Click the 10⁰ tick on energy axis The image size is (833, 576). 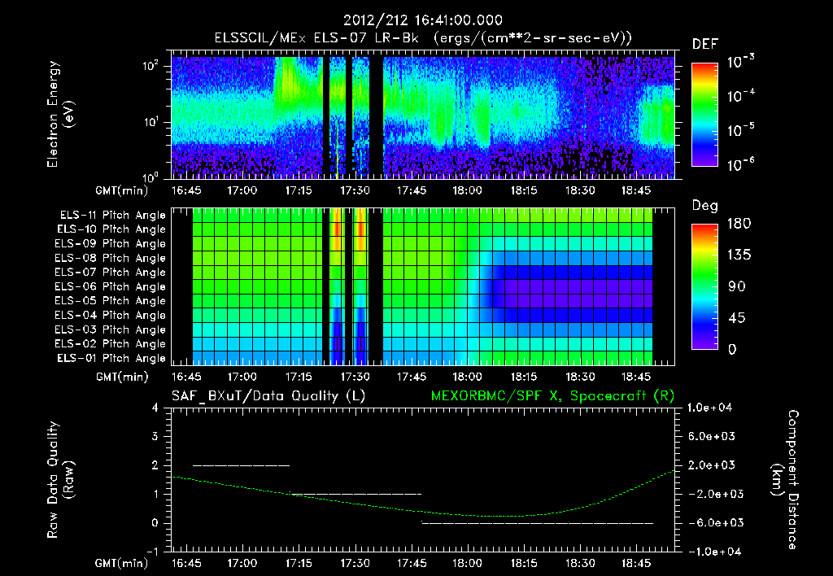(x=150, y=177)
